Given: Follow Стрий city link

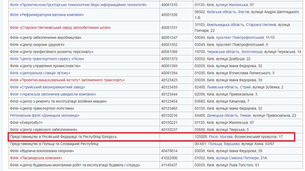Looking at the screenshot, I should (x=245, y=87).
